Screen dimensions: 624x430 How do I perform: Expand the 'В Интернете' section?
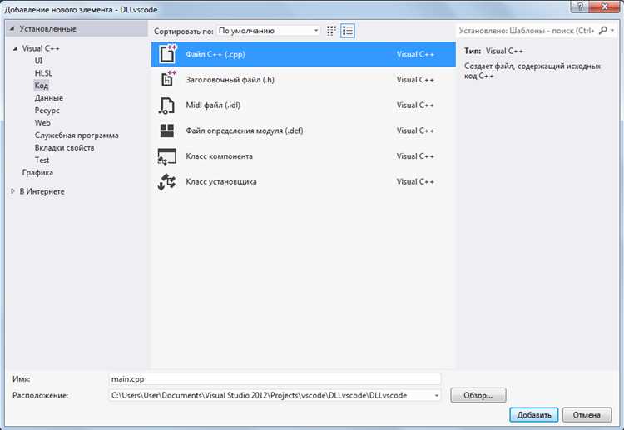point(12,191)
